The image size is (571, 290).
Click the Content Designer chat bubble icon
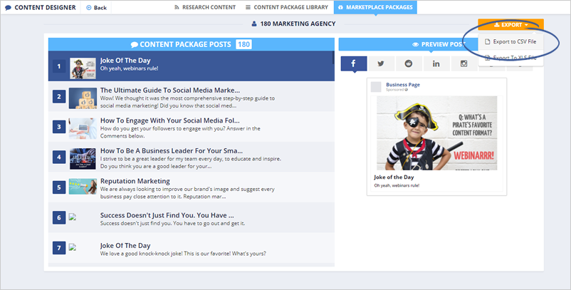pos(7,7)
